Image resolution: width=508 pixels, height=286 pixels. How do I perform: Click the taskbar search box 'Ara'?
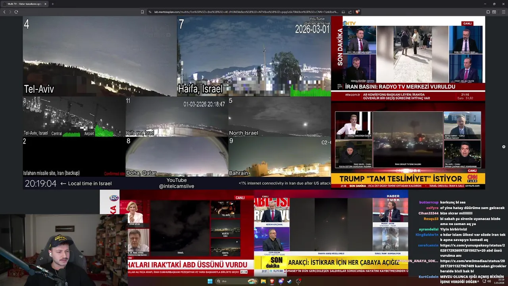237,281
